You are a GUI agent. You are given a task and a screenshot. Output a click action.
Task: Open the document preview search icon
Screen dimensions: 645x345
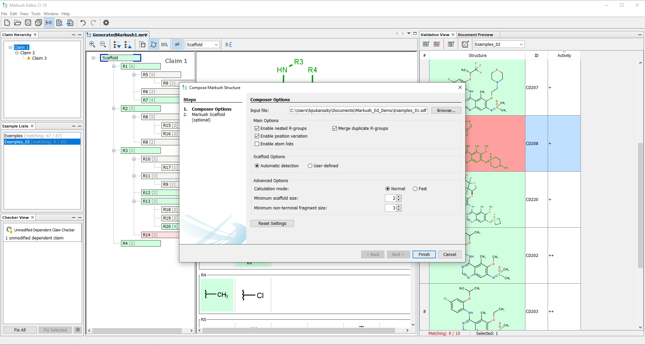[60, 23]
